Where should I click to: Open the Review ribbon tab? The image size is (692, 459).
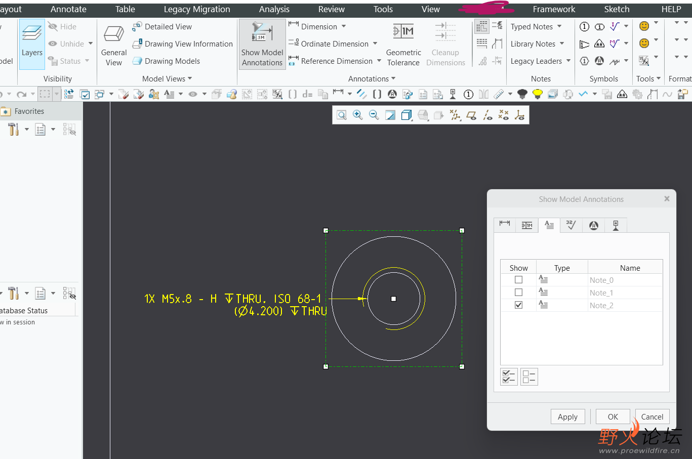click(x=332, y=9)
